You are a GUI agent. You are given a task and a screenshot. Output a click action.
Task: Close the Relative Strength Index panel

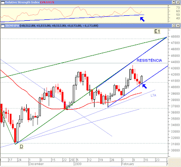[x=178, y=2]
